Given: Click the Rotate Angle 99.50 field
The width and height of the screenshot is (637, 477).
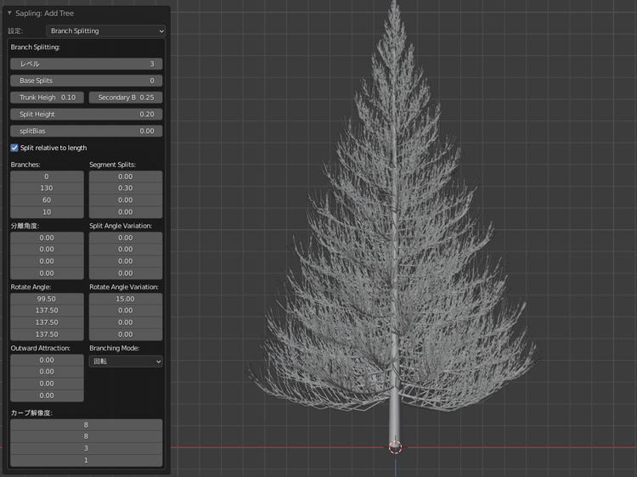Looking at the screenshot, I should (x=47, y=299).
